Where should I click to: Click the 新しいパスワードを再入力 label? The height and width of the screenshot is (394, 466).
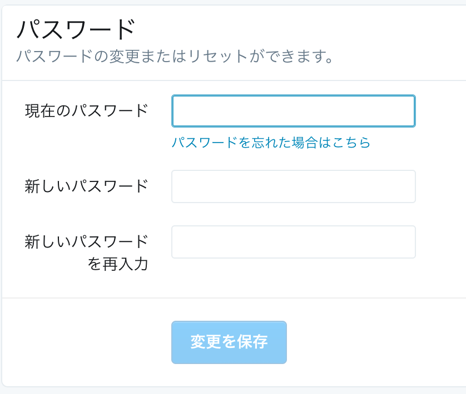coord(87,252)
